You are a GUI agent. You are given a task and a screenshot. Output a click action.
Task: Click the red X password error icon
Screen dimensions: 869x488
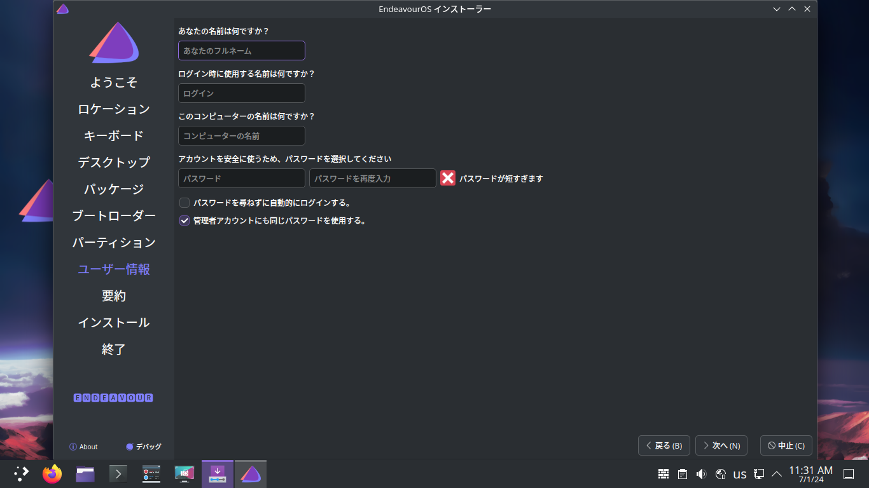[448, 179]
